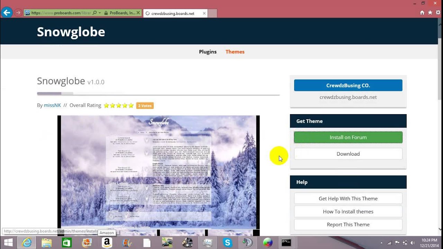Open a new blank browser tab

point(212,13)
